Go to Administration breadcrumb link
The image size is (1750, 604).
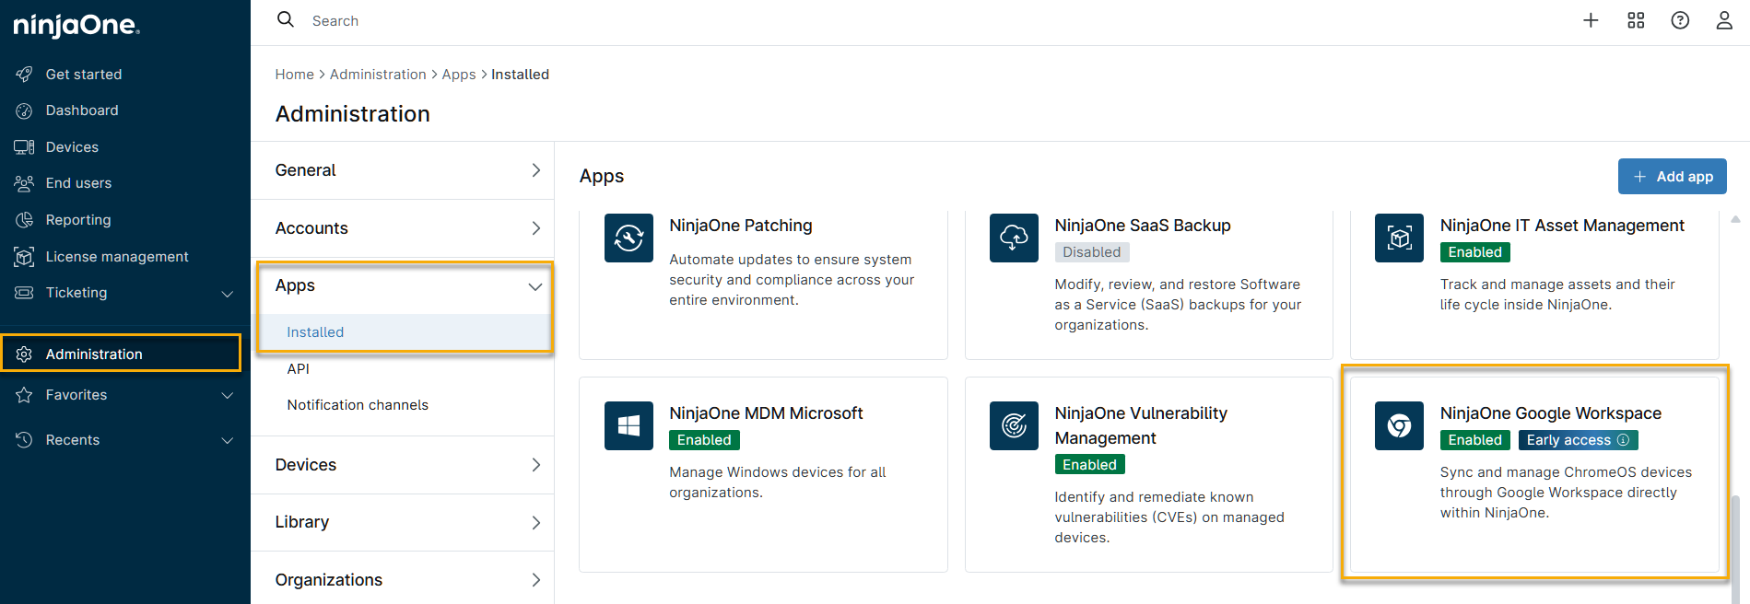[x=378, y=75]
